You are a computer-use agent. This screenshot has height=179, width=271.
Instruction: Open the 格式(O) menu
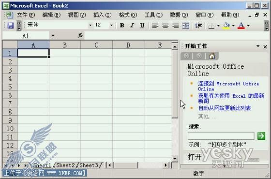128,15
